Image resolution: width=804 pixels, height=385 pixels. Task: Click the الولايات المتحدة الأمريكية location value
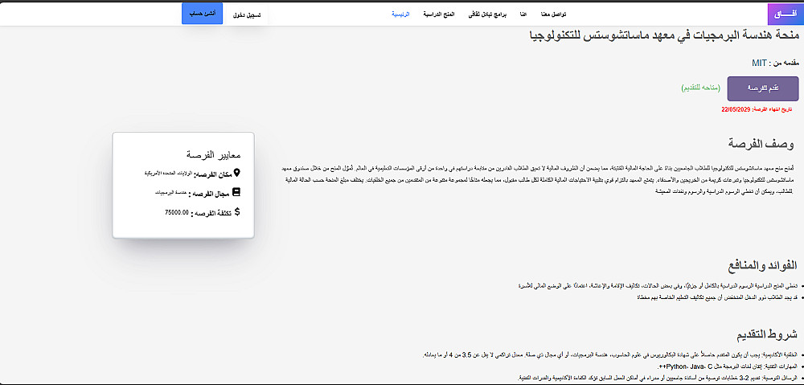click(x=168, y=174)
